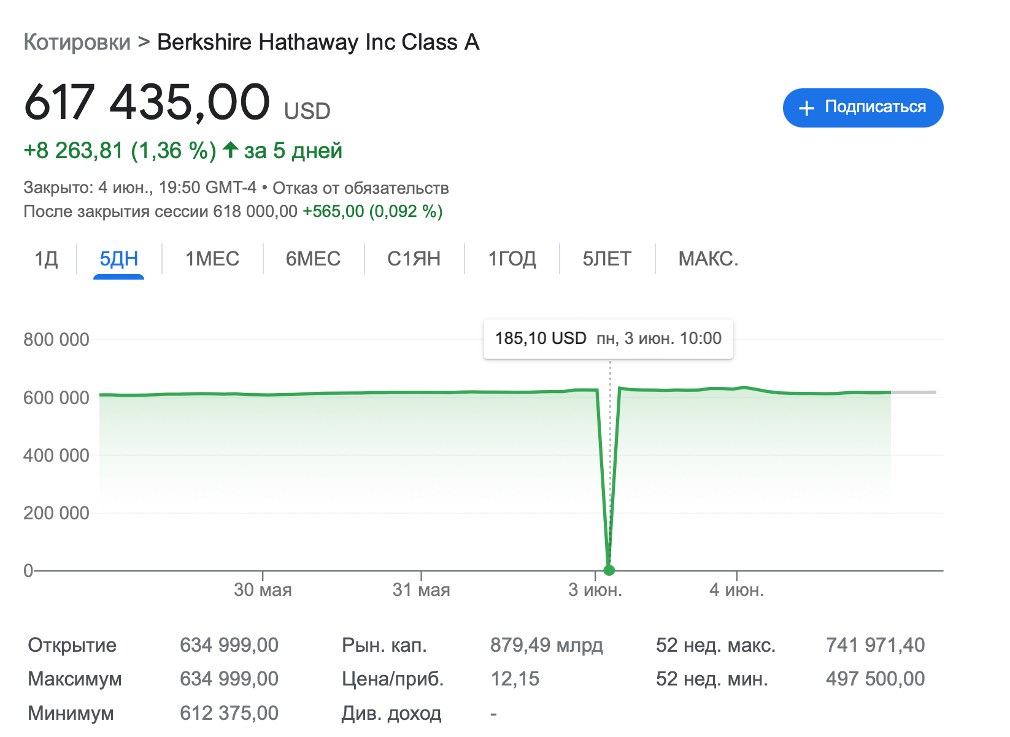Screen dimensions: 1010x737
Task: Click the Рын. кап. value 879,49 млрд
Action: click(547, 645)
